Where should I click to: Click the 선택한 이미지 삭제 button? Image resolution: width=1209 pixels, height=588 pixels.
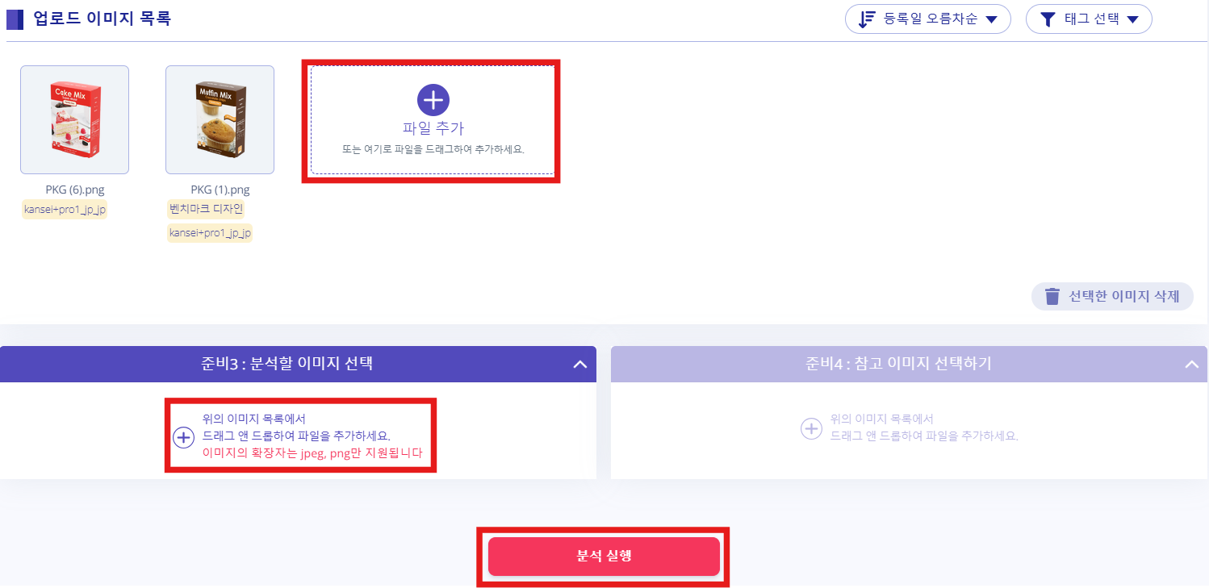(1112, 296)
